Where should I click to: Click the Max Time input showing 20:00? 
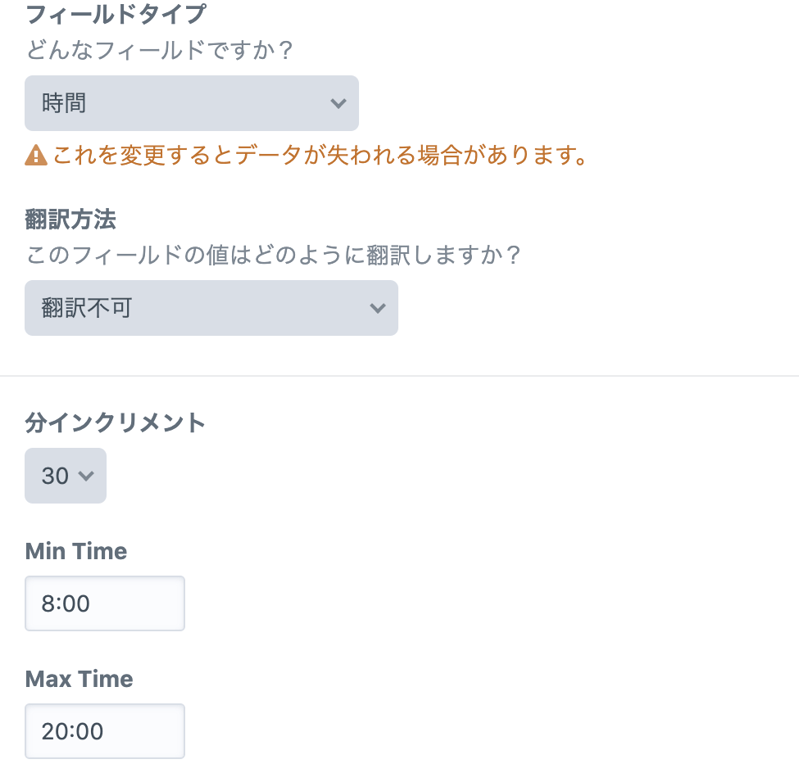(104, 731)
